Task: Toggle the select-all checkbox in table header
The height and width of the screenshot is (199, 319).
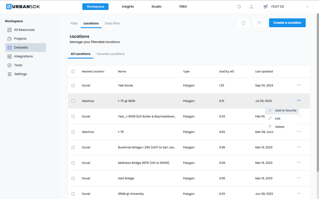Action: (73, 72)
